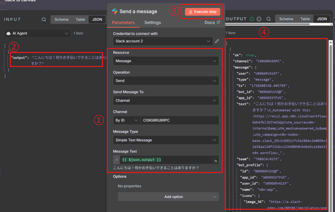Viewport: 335px width, 212px height.
Task: Click the green success checkmark beside OUTPUT
Action: 252,19
